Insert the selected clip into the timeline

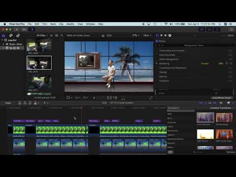coord(25,103)
